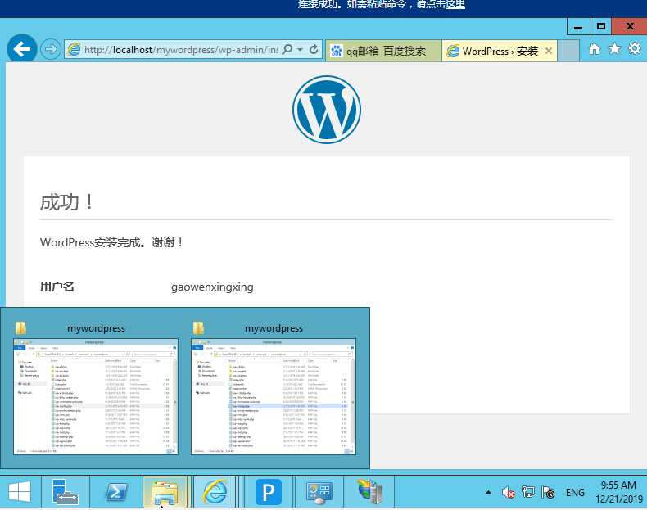This screenshot has height=510, width=647.
Task: Open Favorites with the star icon
Action: click(x=614, y=49)
